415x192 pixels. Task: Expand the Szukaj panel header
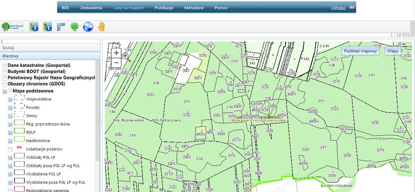(50, 48)
